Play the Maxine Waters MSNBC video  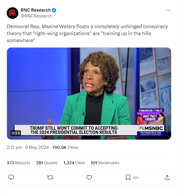[89, 93]
